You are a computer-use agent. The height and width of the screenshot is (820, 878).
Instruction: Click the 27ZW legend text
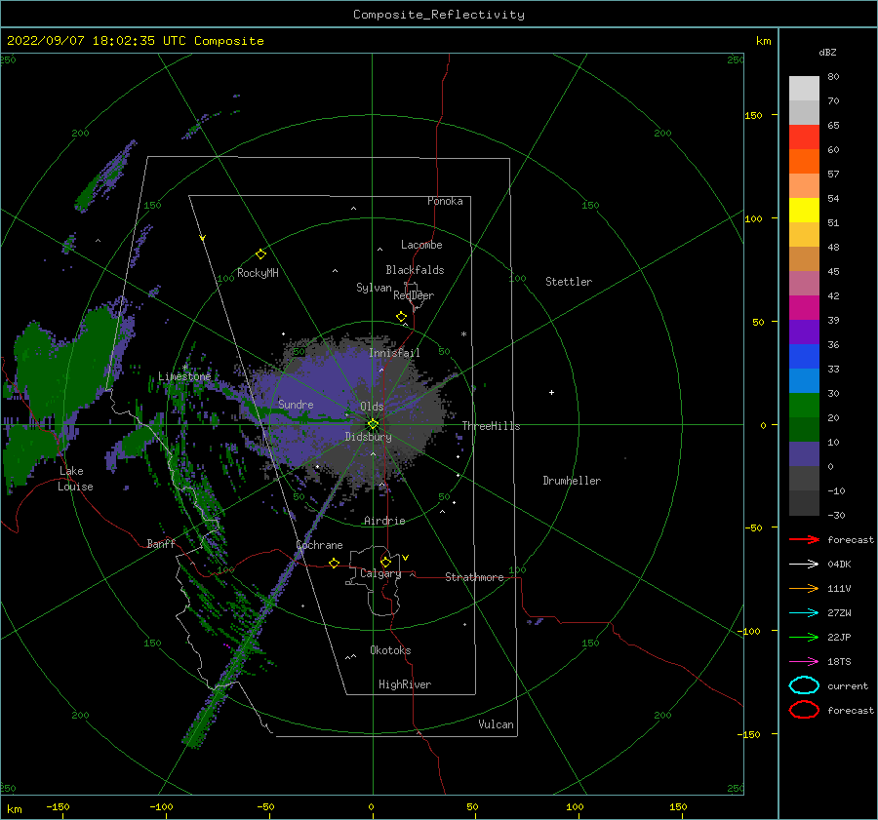point(839,613)
